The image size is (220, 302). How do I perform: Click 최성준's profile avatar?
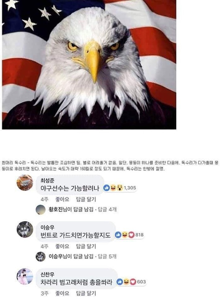point(25,183)
